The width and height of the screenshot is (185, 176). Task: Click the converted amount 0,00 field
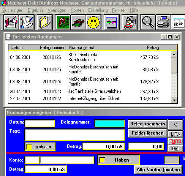pos(146,146)
